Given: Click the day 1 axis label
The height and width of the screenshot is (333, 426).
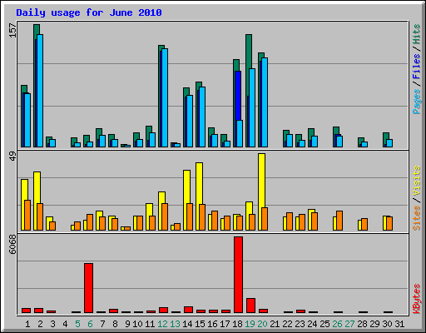Looking at the screenshot, I should (27, 324).
